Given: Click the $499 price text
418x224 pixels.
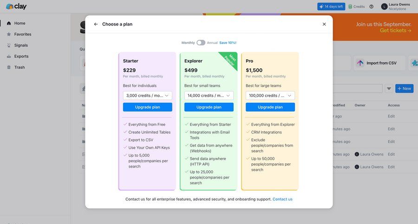Looking at the screenshot, I should point(191,70).
